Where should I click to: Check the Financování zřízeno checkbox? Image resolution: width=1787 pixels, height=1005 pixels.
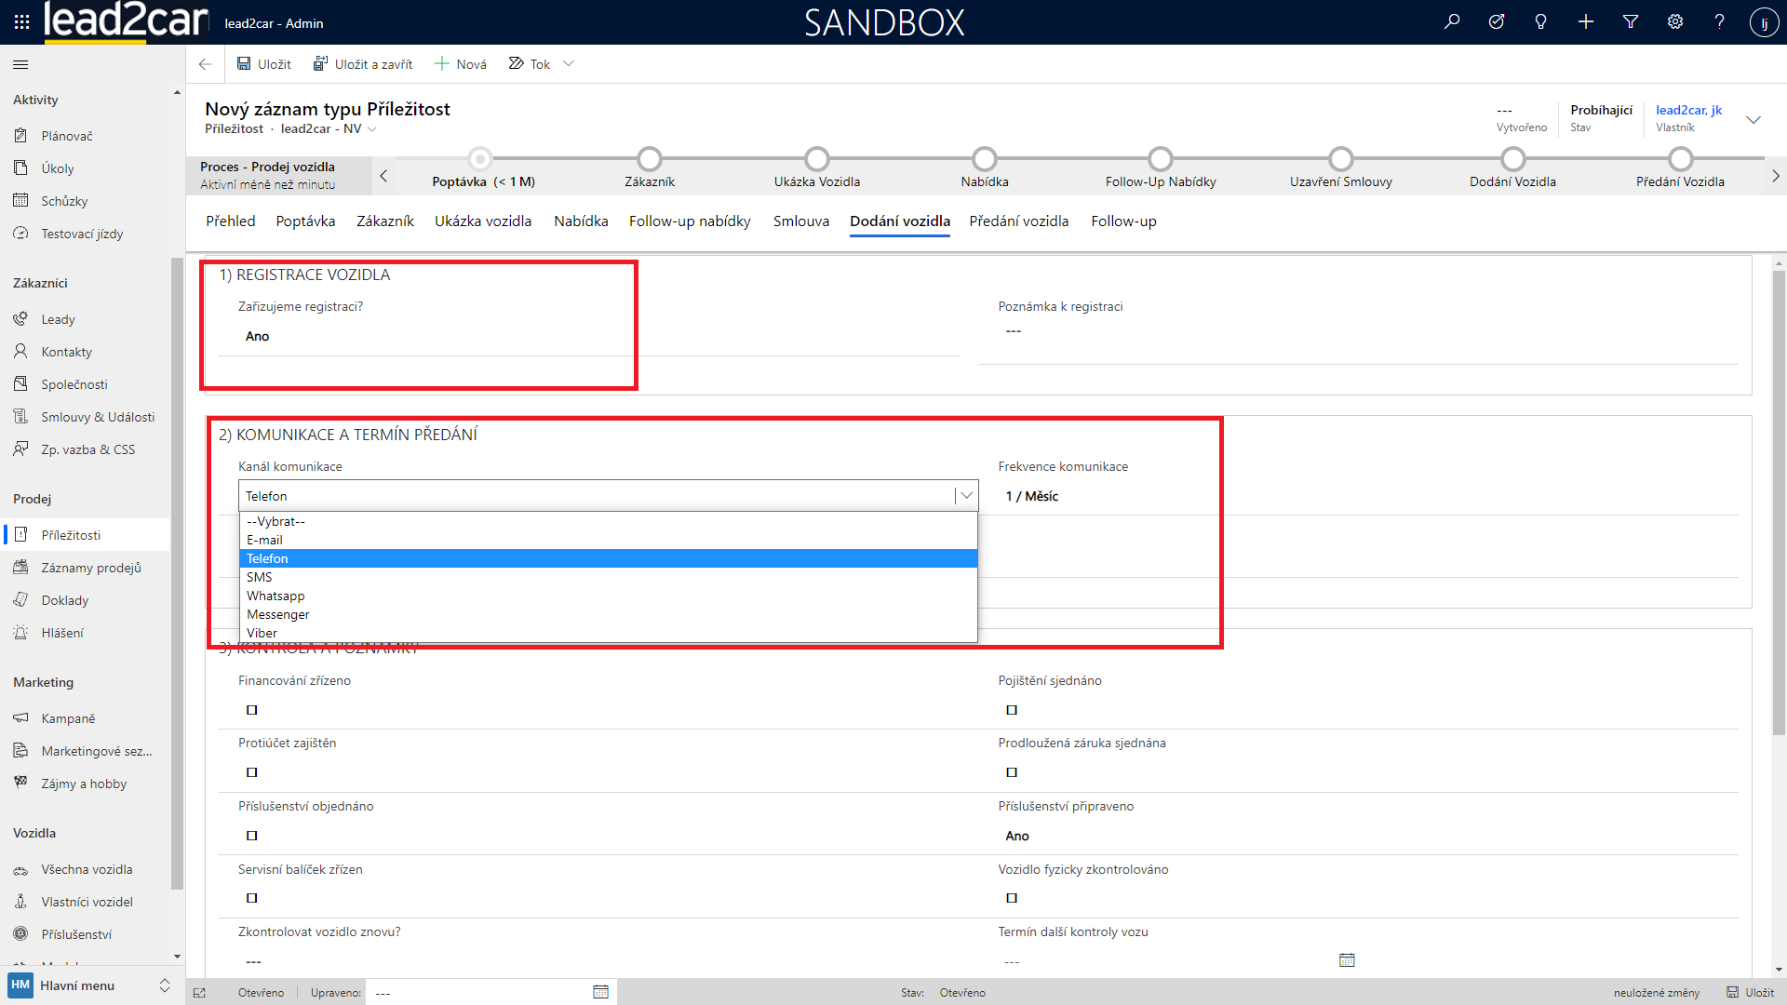(252, 710)
